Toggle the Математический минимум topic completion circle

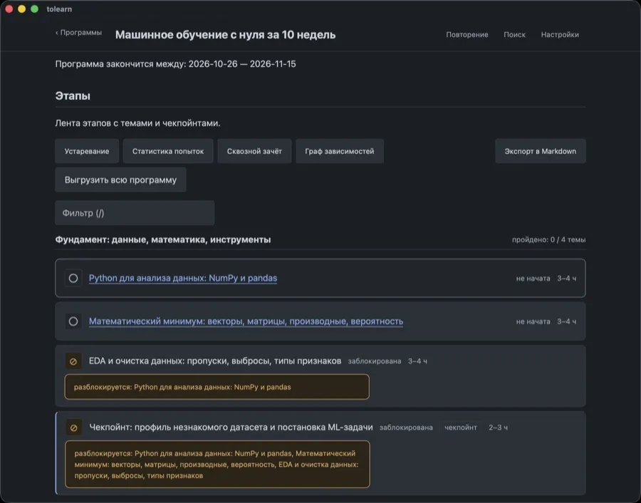[73, 321]
